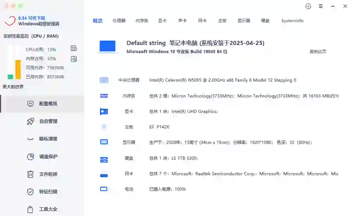Screen dimensions: 351x216
Task: Click the 9.54 可供下载 update link
Action: coord(32,18)
